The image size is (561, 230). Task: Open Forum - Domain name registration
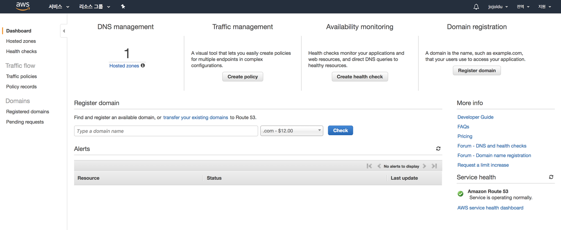494,156
